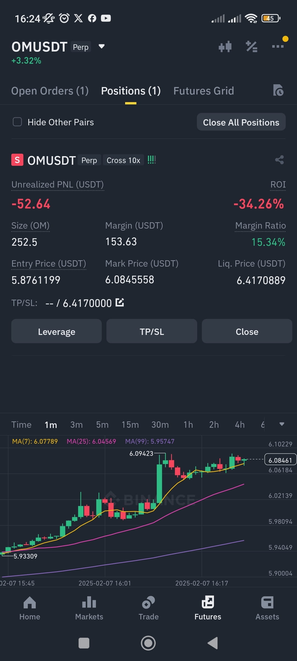Screen dimensions: 297x661
Task: Expand the OMUSDT pair selector arrow
Action: pyautogui.click(x=101, y=46)
